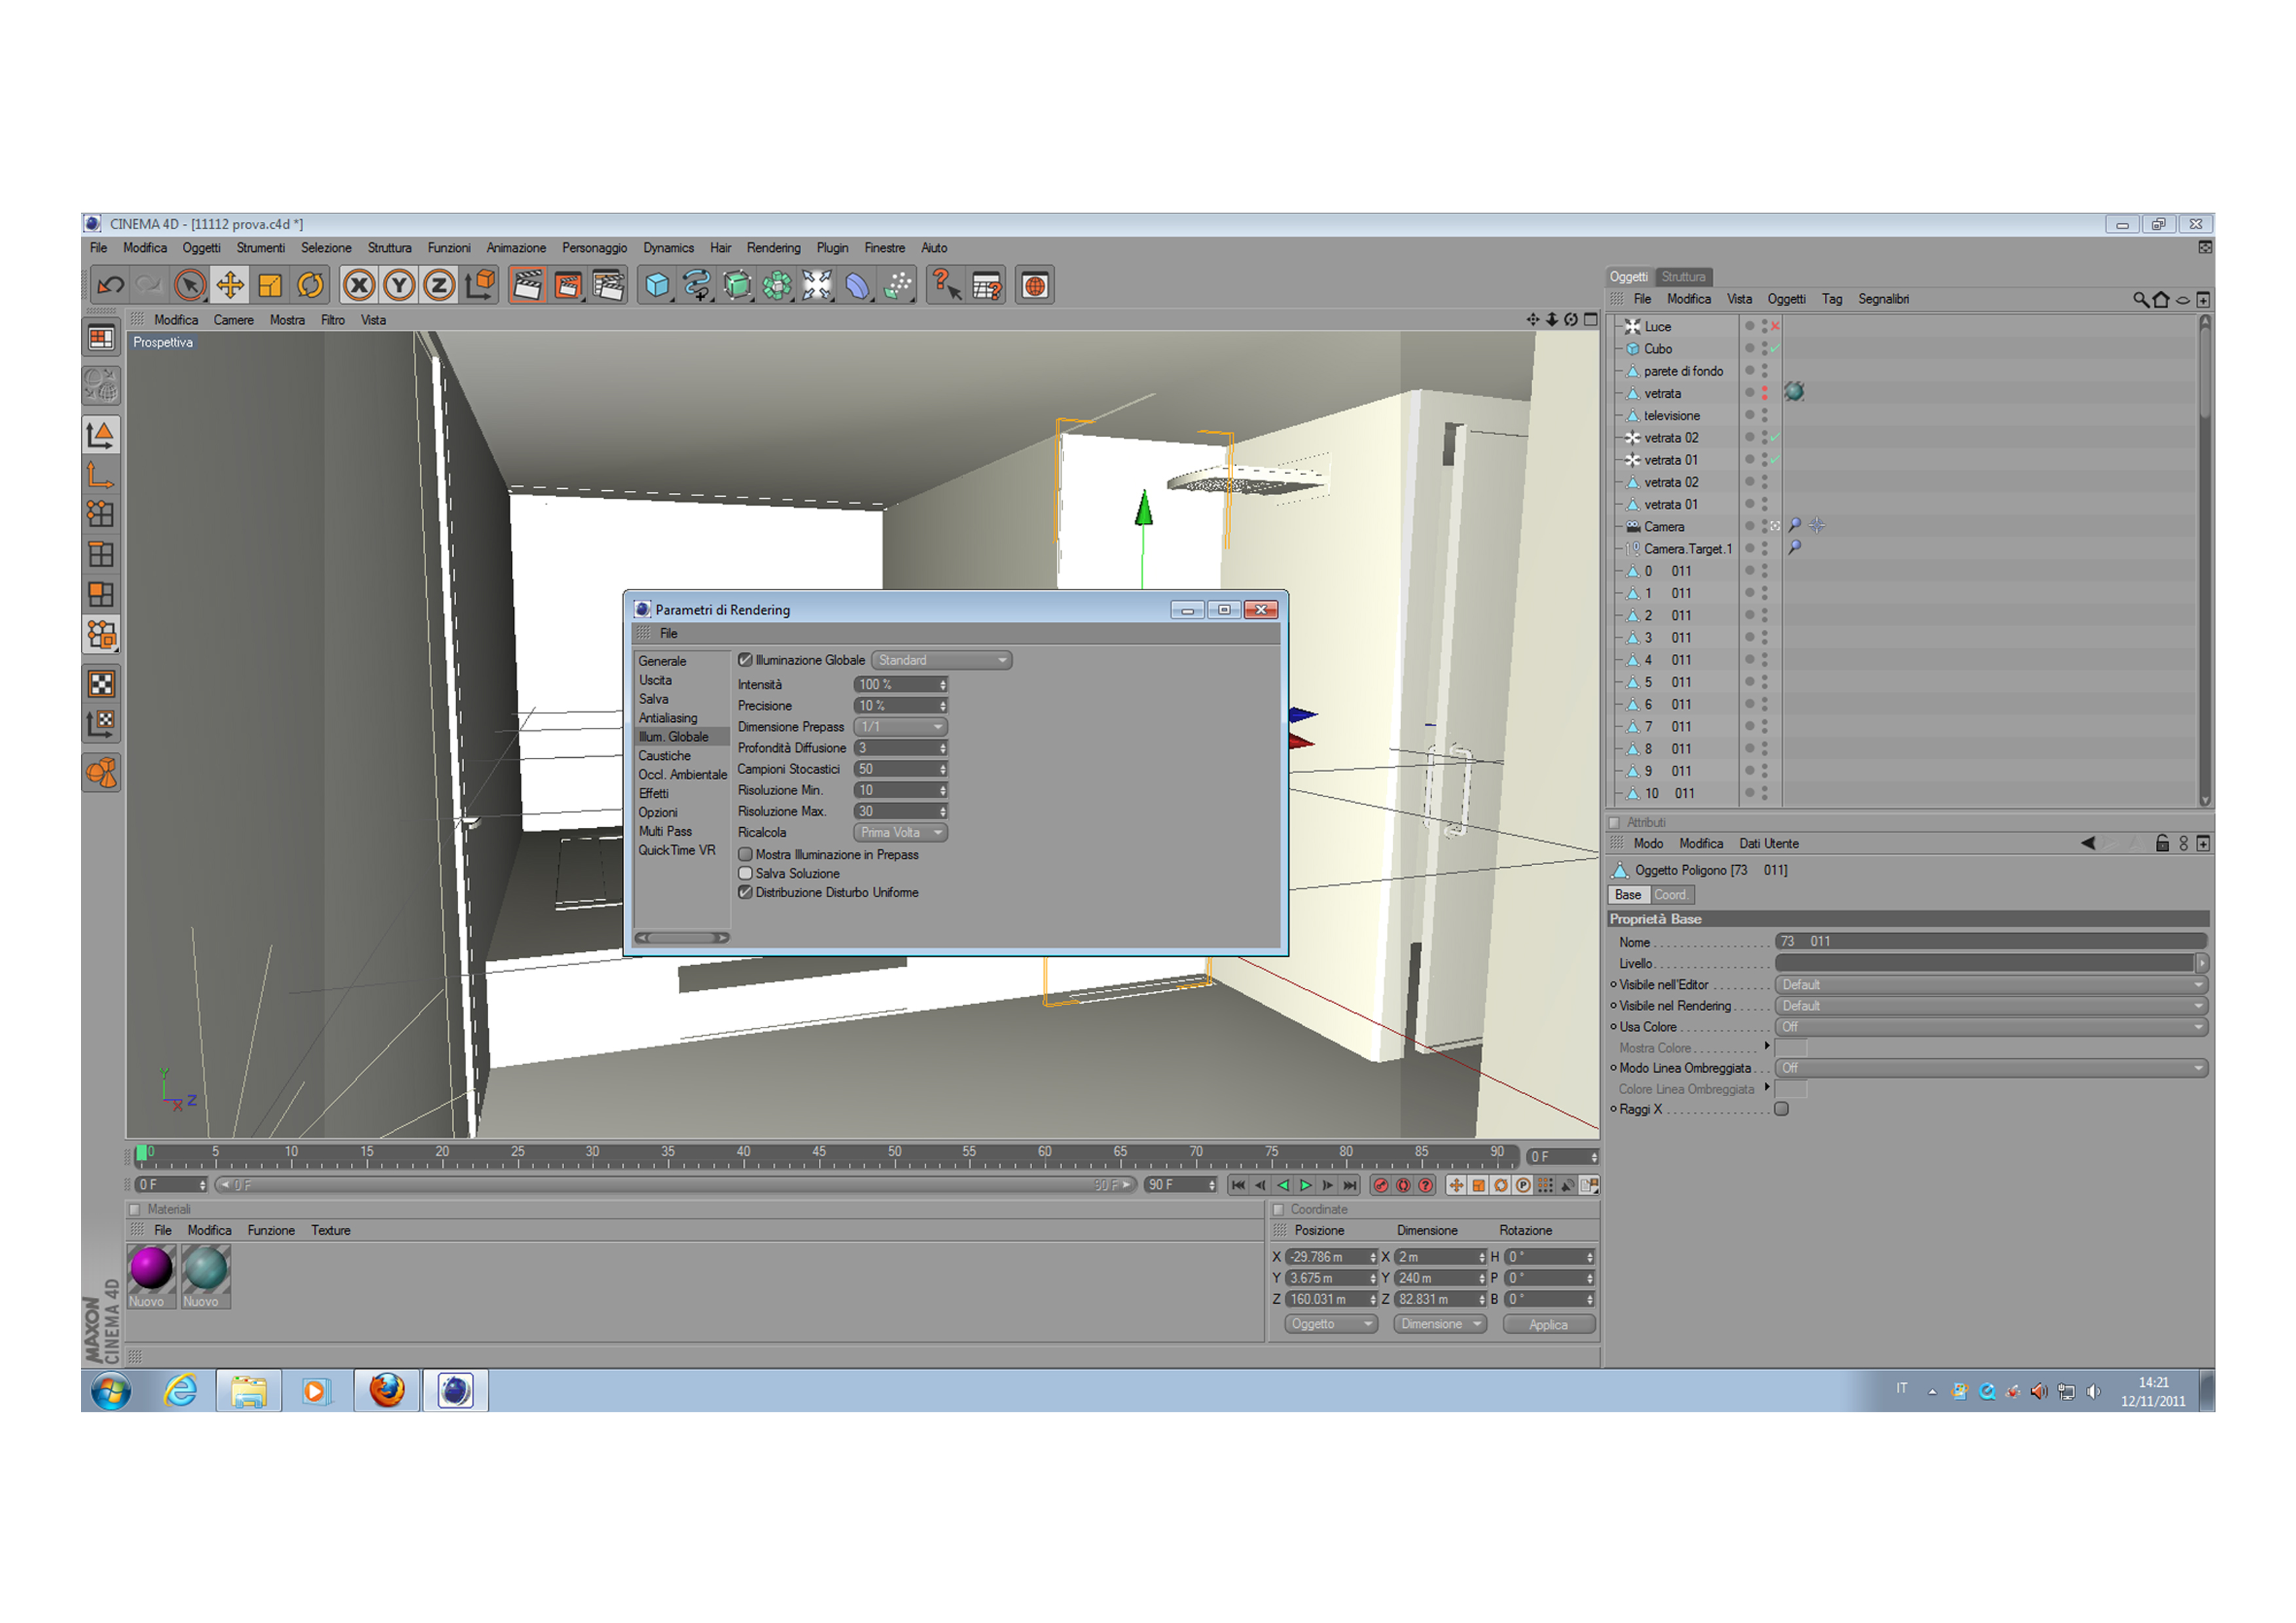Click the spline drawing tool icon
The image size is (2296, 1623).
(x=697, y=286)
